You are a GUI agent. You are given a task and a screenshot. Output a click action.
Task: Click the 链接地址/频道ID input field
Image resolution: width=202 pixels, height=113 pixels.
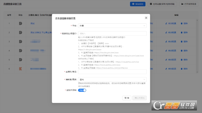click(x=112, y=33)
